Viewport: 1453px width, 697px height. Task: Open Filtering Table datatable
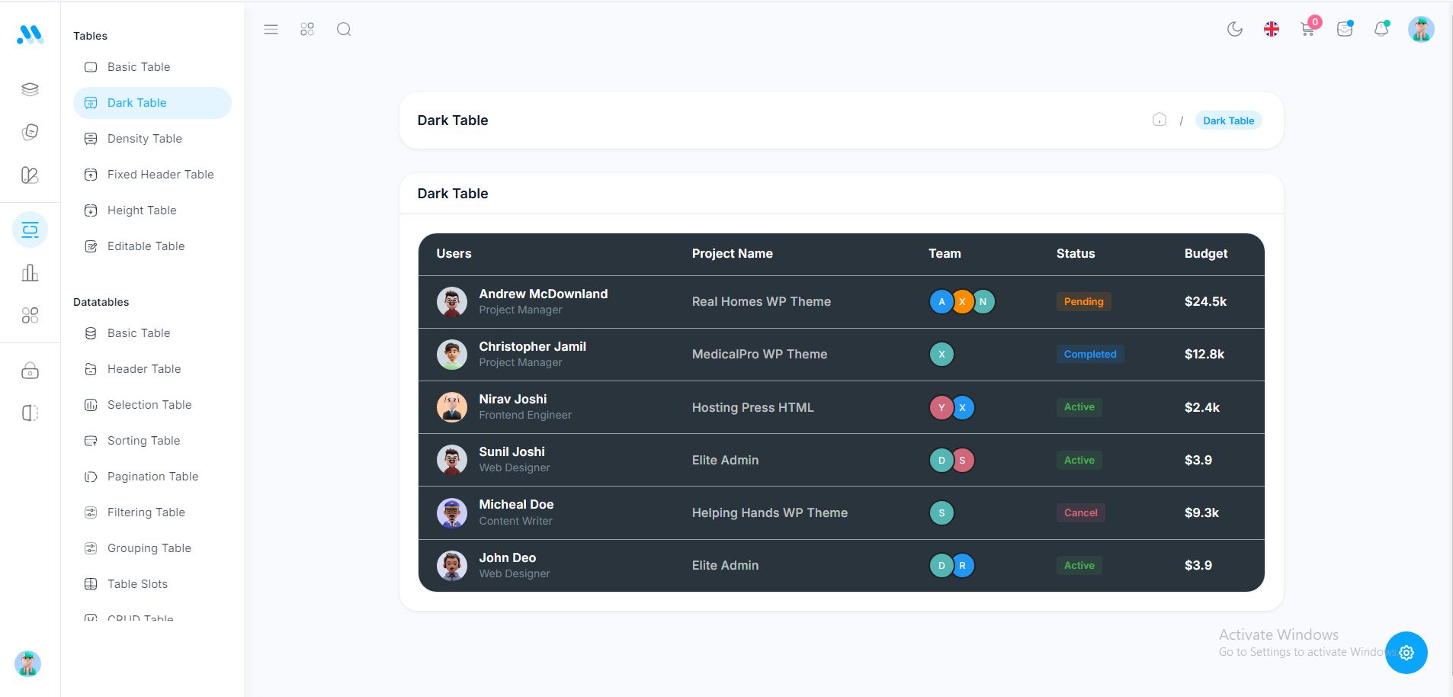tap(152, 512)
